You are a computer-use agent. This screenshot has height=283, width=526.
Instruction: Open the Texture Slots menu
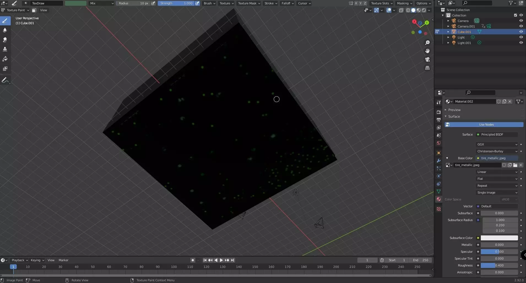pos(381,3)
